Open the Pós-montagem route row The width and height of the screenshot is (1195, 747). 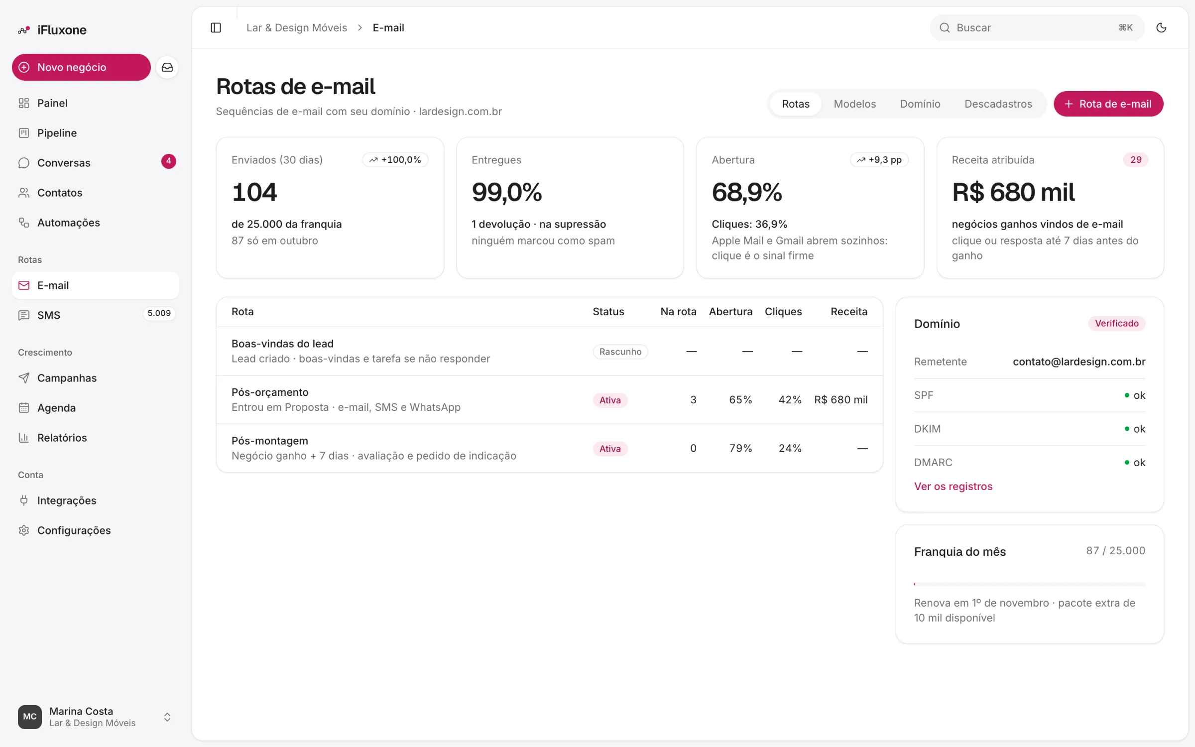coord(549,448)
